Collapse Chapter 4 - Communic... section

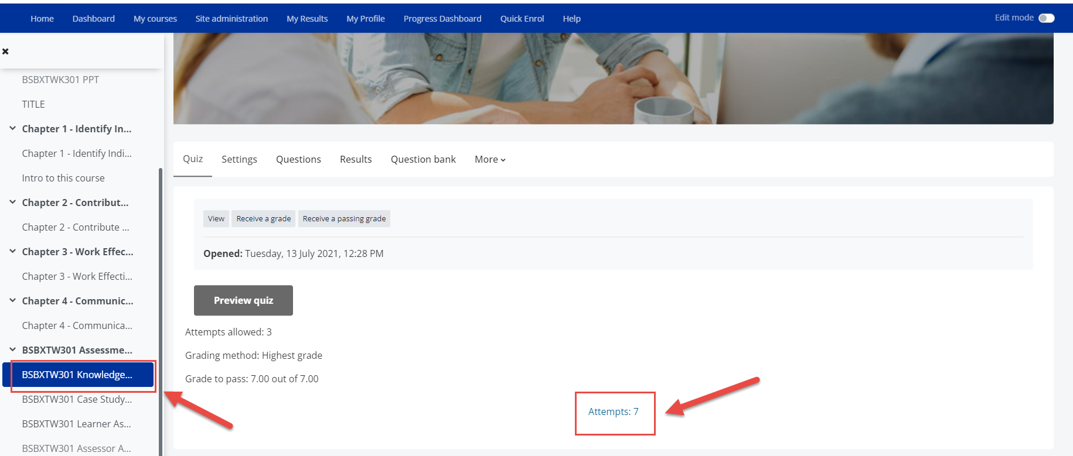[x=12, y=300]
